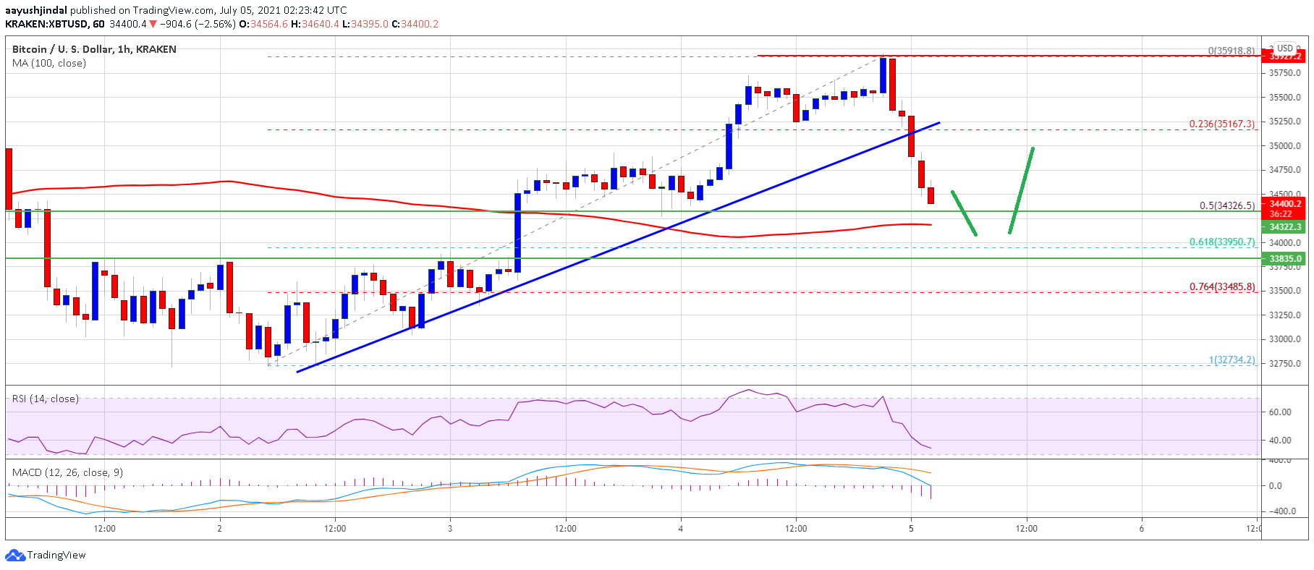The image size is (1314, 570).
Task: Click the 0.236(35167.3) Fibonacci label
Action: (x=1222, y=124)
